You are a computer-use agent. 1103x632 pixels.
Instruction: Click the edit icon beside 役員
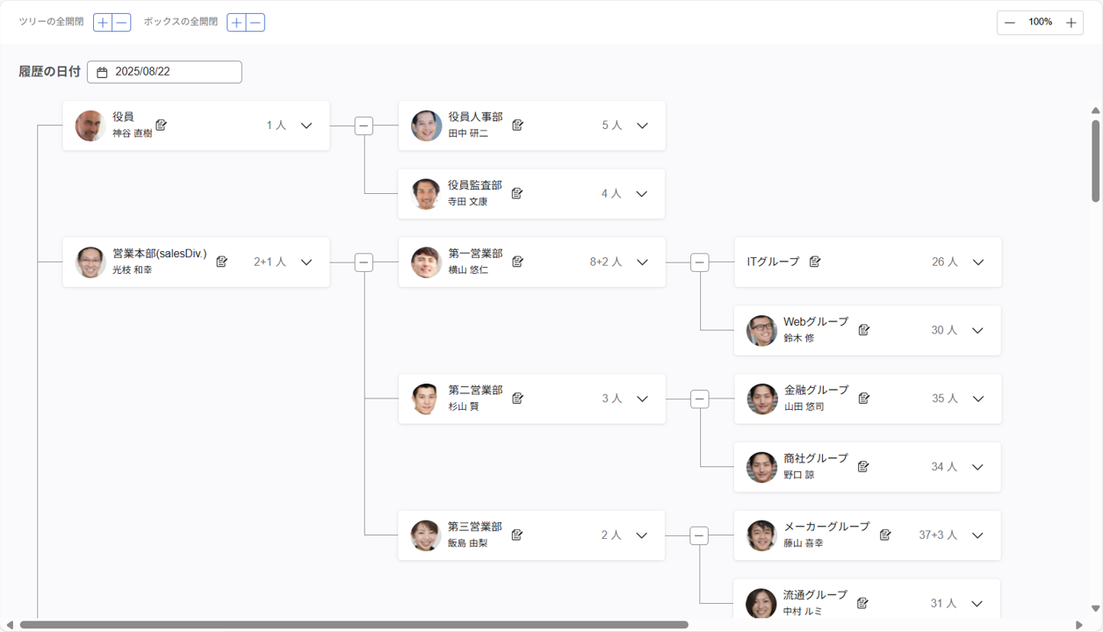pos(162,126)
